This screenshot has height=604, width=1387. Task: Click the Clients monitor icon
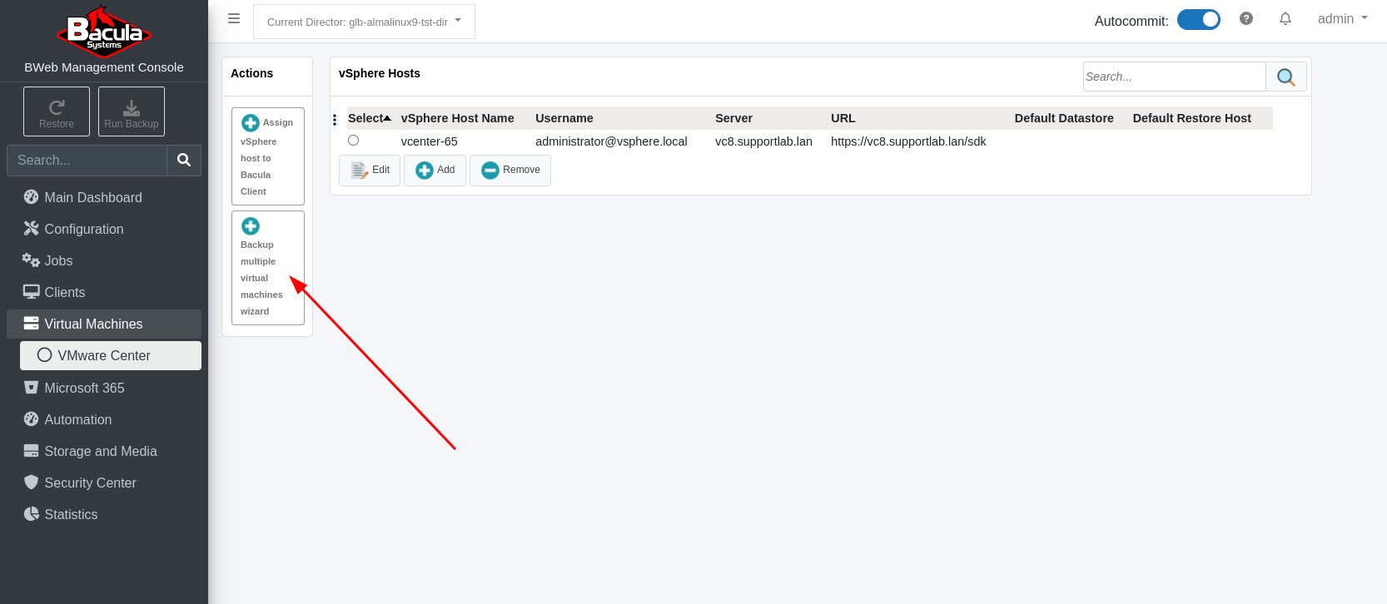coord(31,291)
